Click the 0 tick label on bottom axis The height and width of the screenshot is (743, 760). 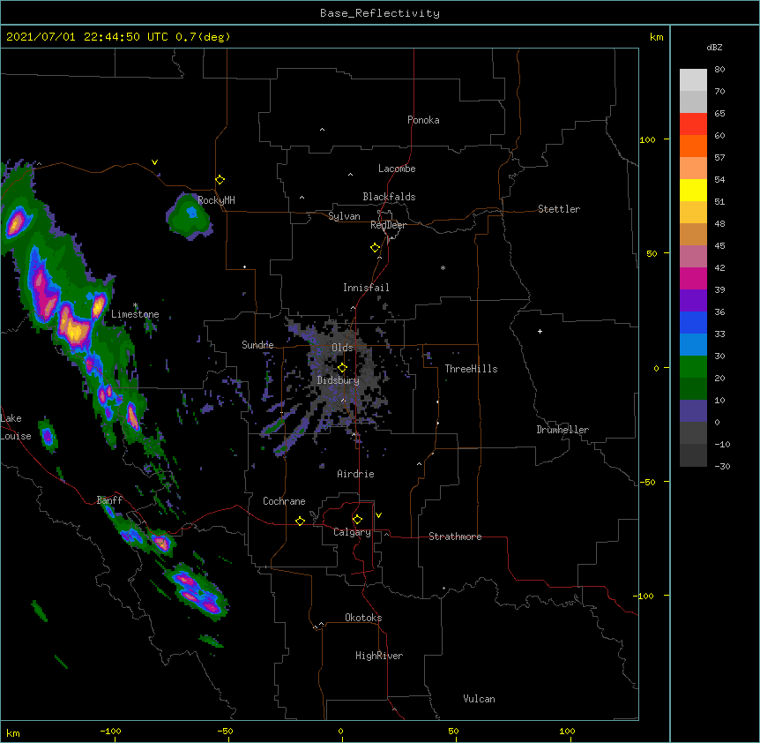(340, 731)
